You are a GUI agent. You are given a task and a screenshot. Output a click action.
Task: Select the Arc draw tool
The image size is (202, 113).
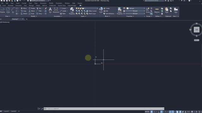(x=13, y=10)
